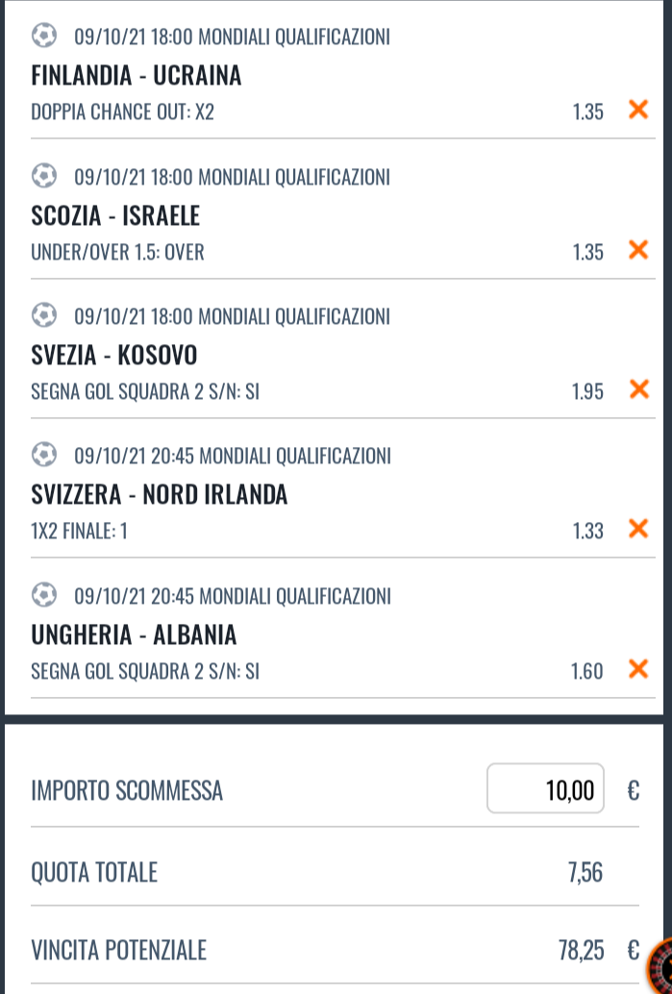Open the Svezia - Kosovo match

click(114, 355)
